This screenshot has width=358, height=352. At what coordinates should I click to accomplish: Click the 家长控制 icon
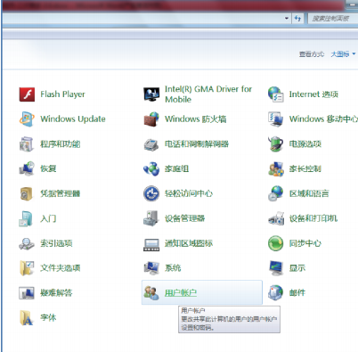[276, 168]
